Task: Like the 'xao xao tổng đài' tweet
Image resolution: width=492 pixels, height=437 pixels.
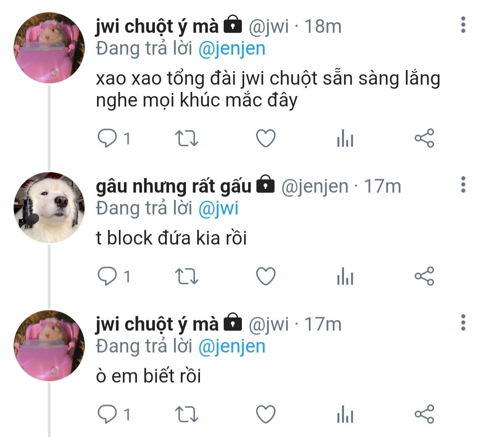Action: pyautogui.click(x=266, y=138)
